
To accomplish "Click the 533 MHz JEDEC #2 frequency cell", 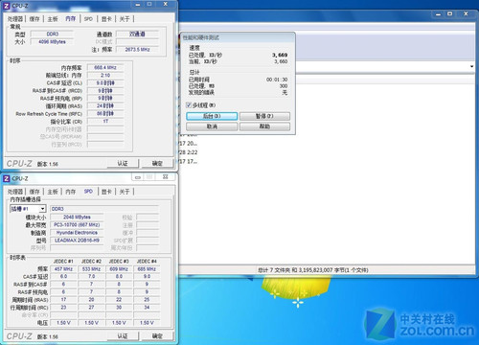I will [91, 269].
